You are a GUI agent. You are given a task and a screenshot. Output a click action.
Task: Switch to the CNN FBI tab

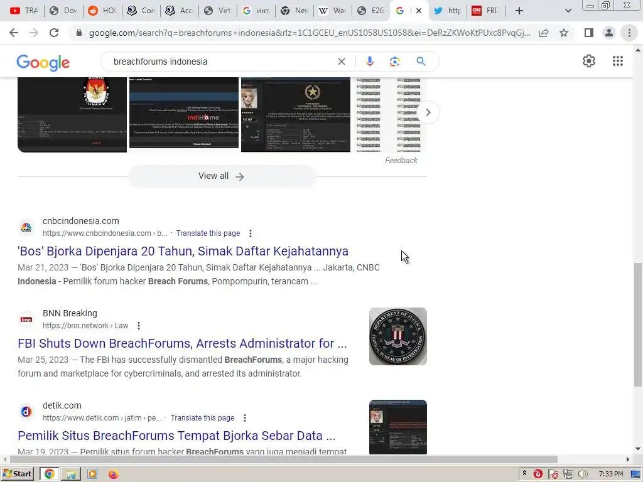(x=485, y=11)
